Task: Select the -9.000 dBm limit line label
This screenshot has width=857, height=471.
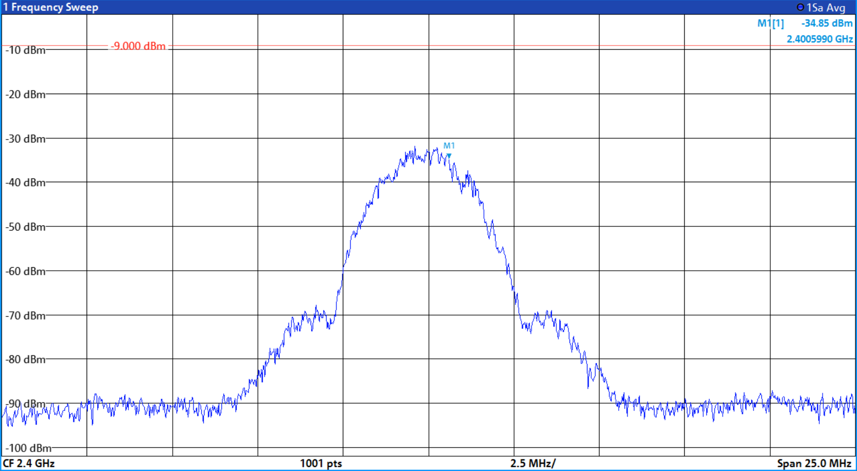Action: (138, 46)
